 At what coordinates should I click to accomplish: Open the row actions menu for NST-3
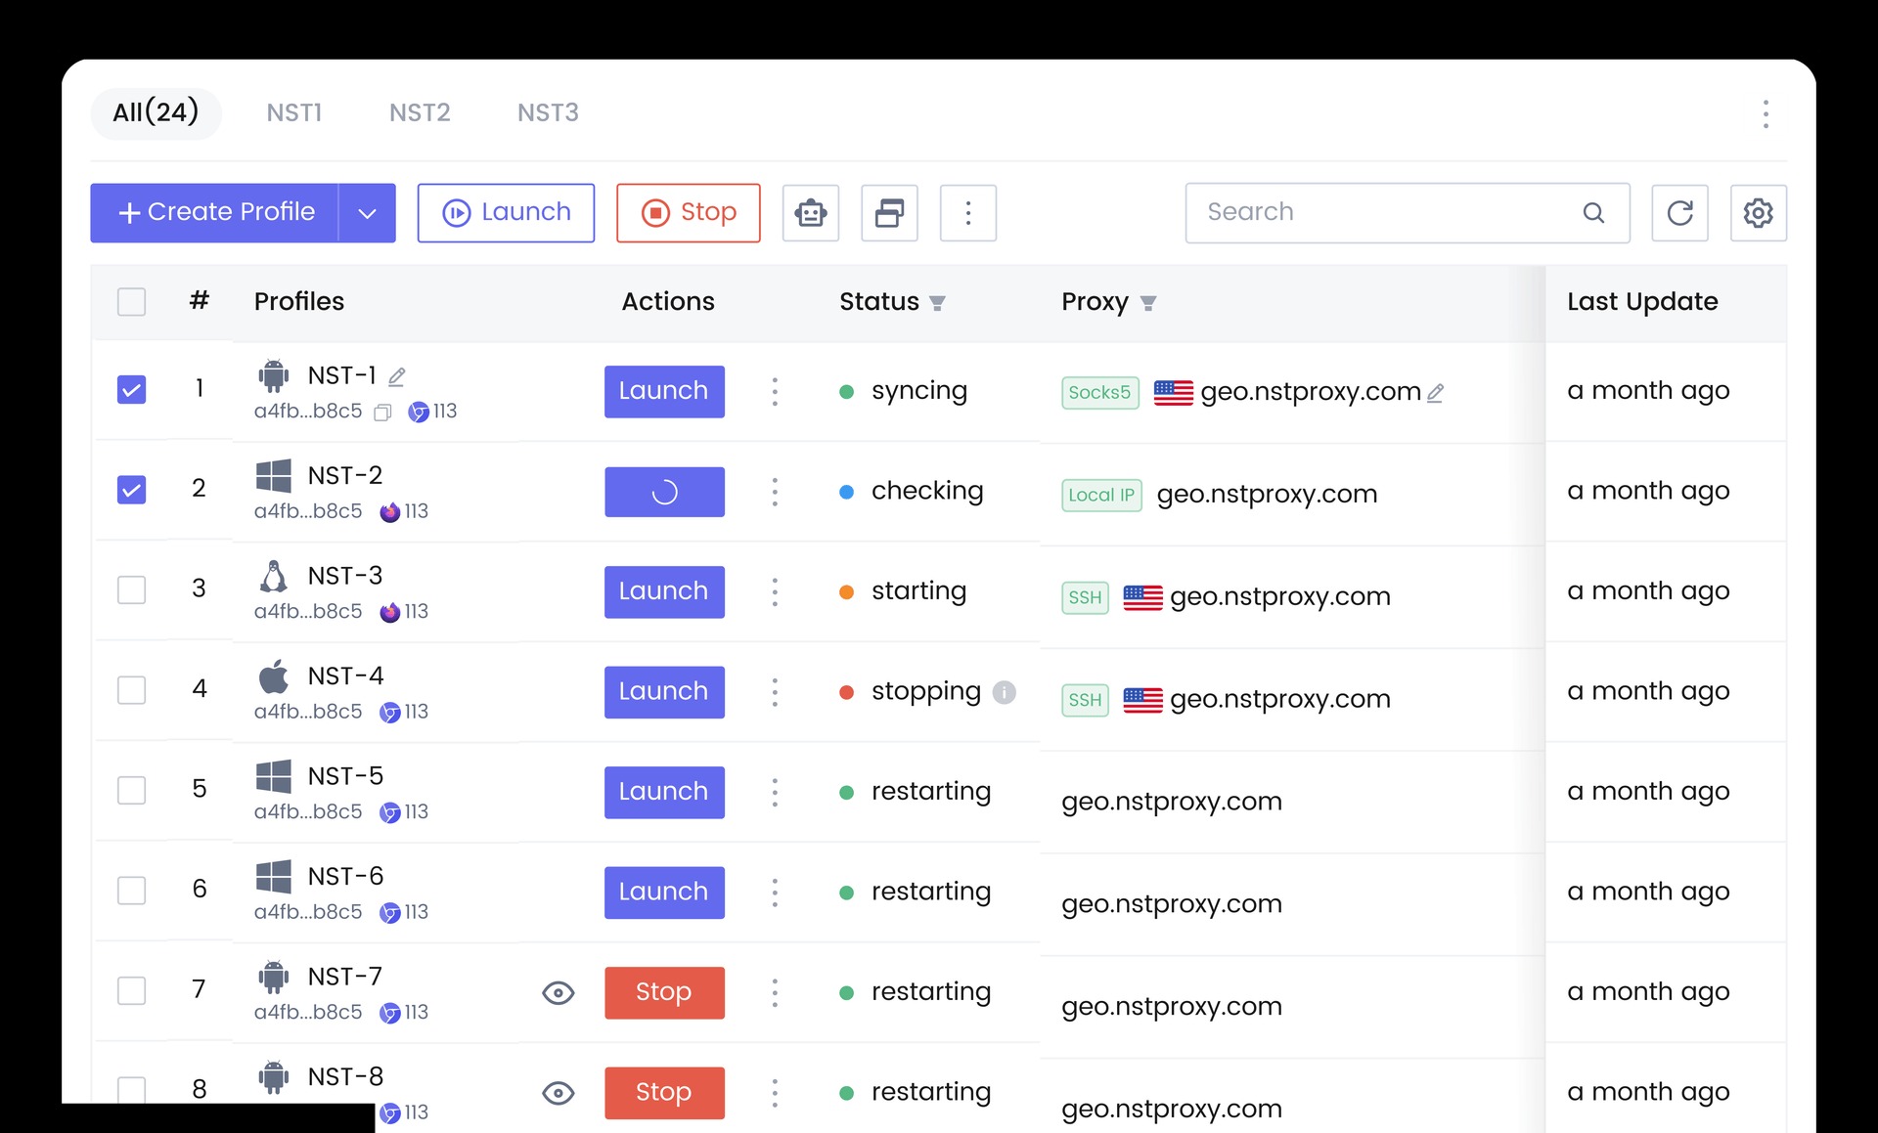pos(775,591)
